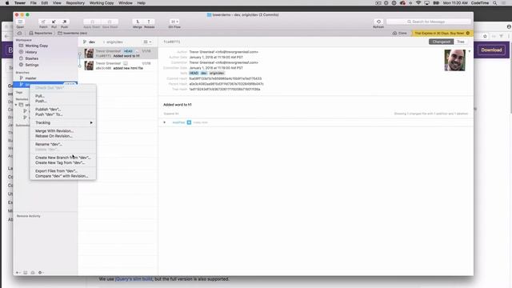Collapse the origin remote tree item
Viewport: 512px width, 288px height.
pyautogui.click(x=16, y=105)
